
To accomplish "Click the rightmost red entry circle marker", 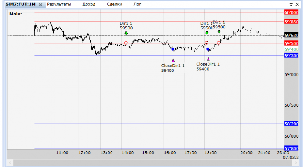I will pos(219,43).
